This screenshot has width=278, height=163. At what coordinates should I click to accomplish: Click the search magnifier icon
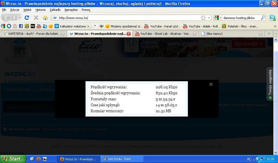coord(263,18)
